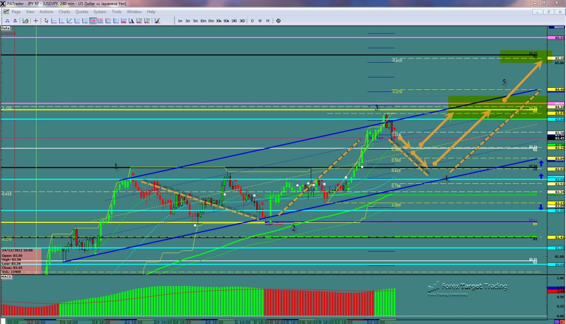Open the Tools menu dropdown

(117, 11)
